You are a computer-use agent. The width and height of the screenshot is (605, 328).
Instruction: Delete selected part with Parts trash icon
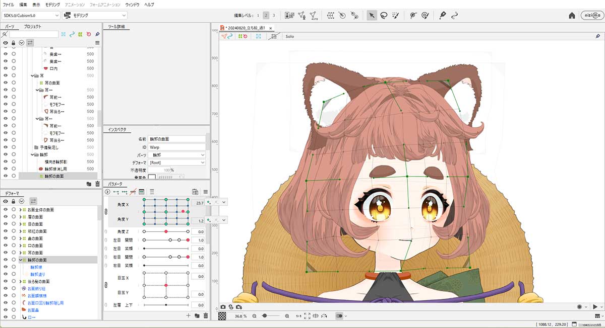(97, 185)
